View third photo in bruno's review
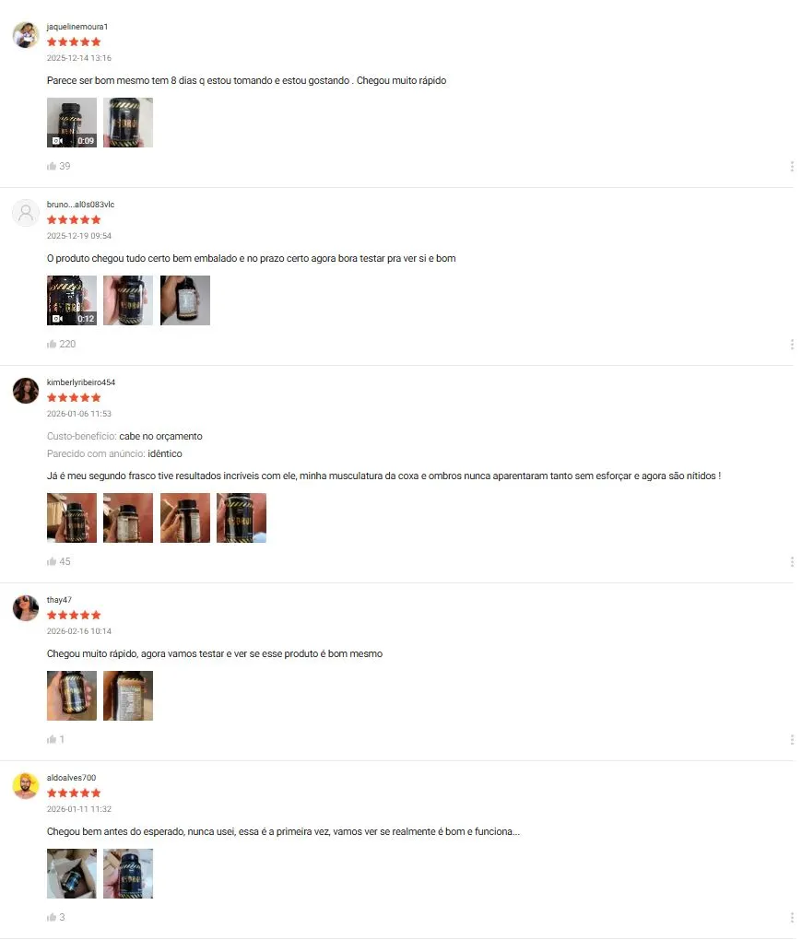 [x=185, y=300]
